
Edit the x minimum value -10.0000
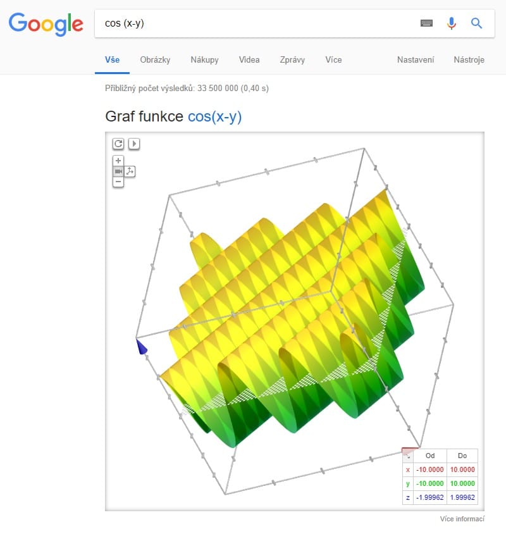point(430,470)
